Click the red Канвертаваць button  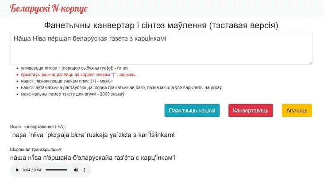[x=251, y=110]
